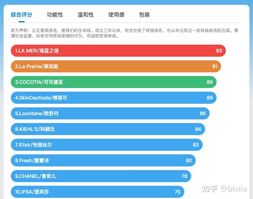The width and height of the screenshot is (253, 199).
Task: Go to the 包装 tab
Action: pos(144,15)
